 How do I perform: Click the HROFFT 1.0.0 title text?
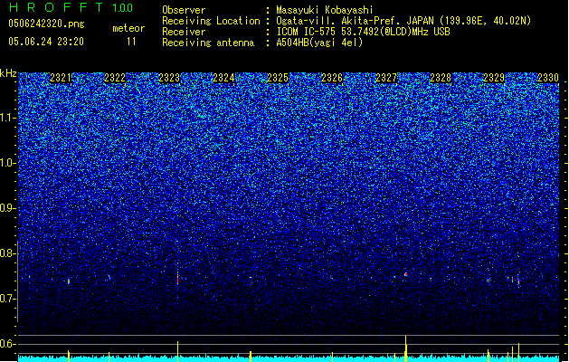click(x=71, y=7)
